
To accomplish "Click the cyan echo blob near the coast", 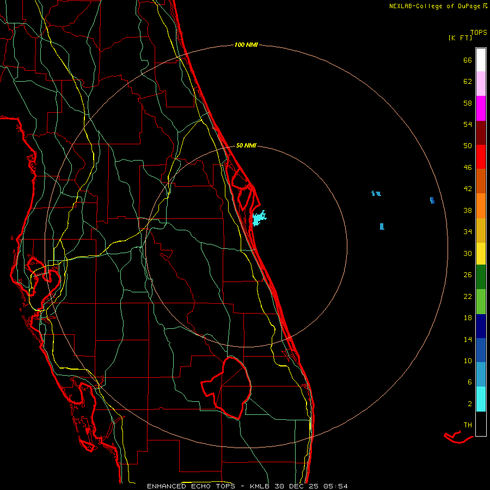I will tap(259, 218).
